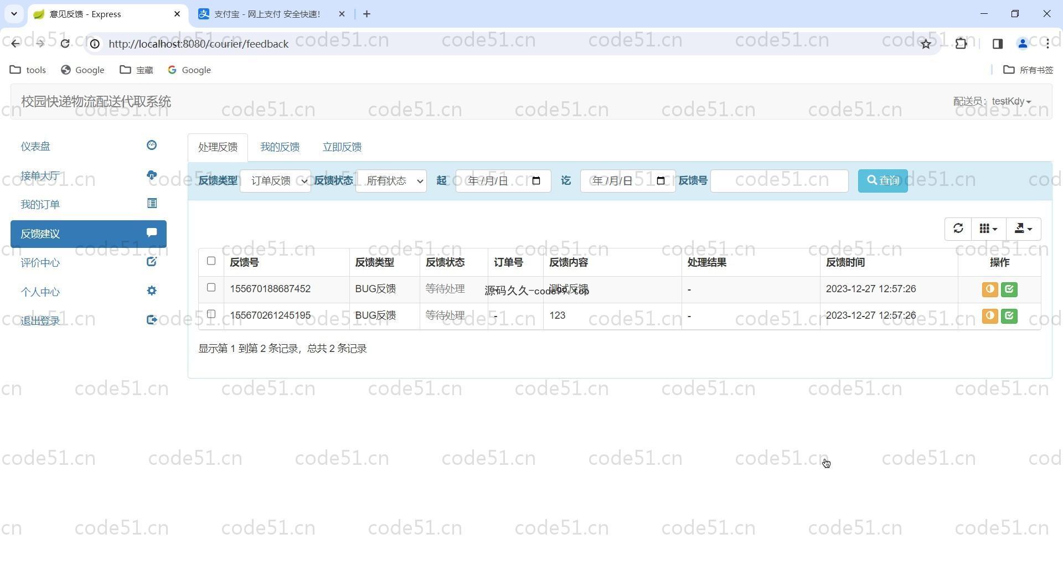Click the table refresh icon button

click(x=958, y=229)
